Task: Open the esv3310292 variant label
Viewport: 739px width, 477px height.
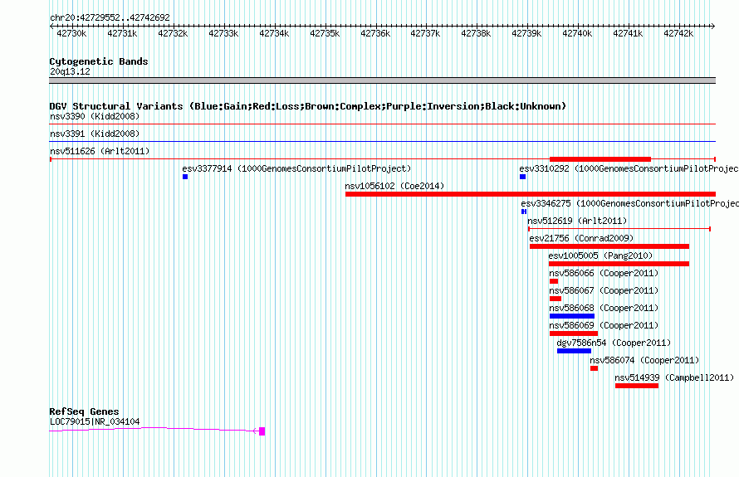Action: pos(629,168)
